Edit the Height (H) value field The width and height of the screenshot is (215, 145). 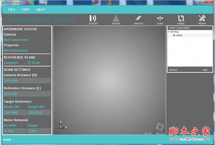click(x=39, y=112)
